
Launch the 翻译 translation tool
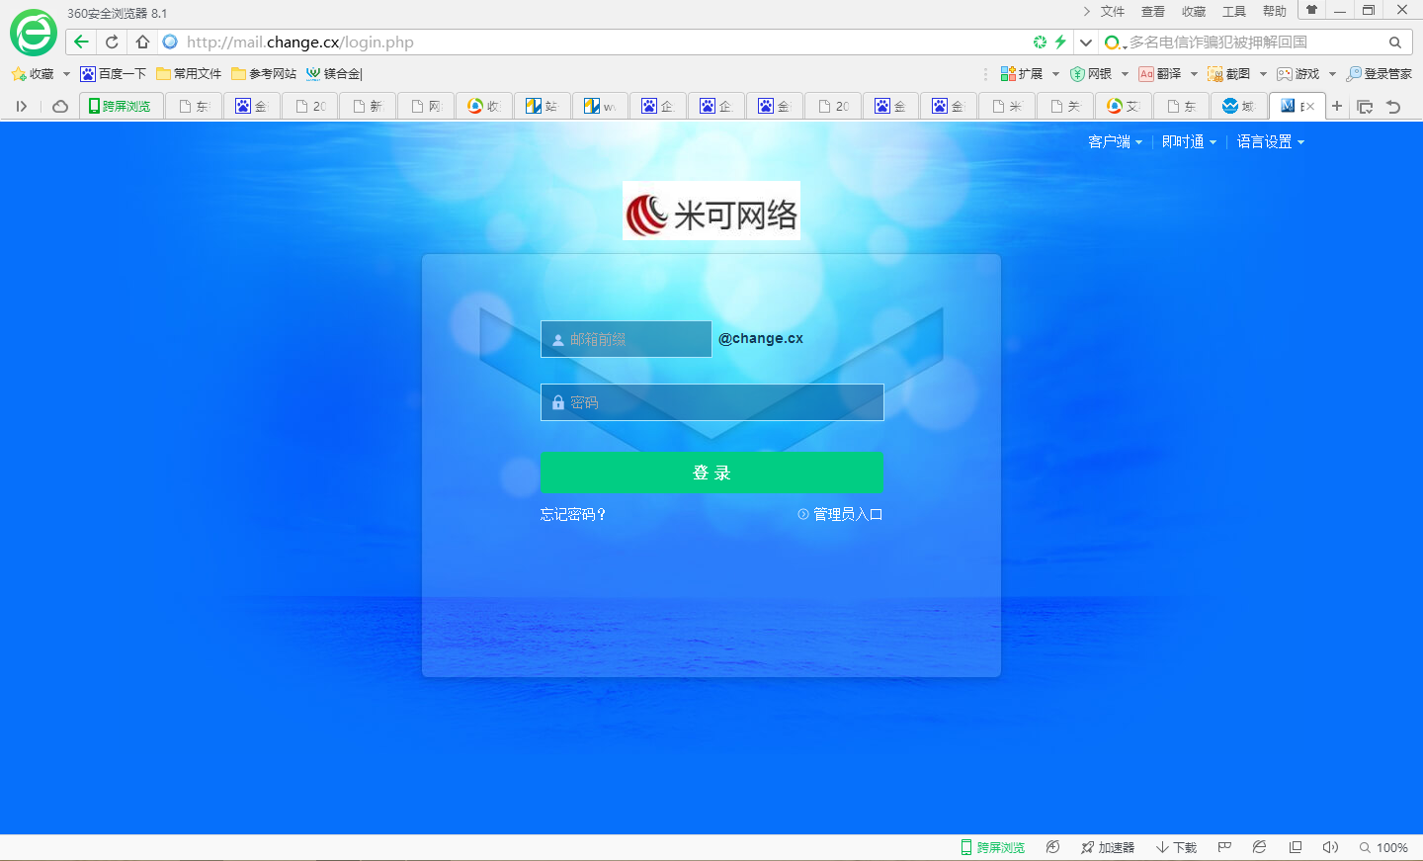click(1167, 73)
